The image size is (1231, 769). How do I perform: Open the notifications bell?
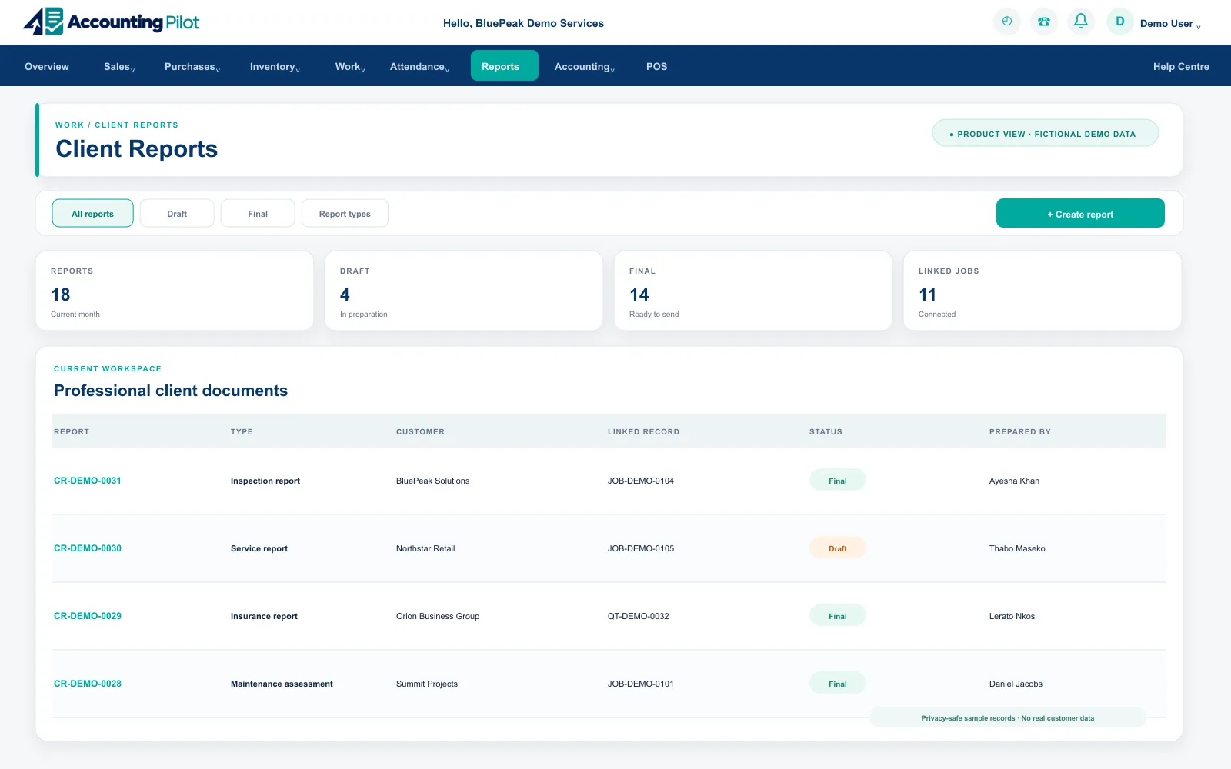coord(1081,22)
